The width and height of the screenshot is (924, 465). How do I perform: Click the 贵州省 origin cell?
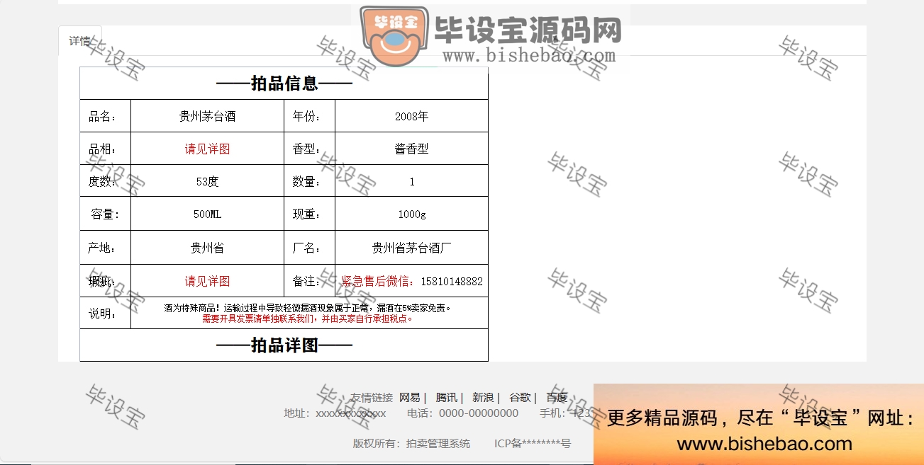click(207, 248)
